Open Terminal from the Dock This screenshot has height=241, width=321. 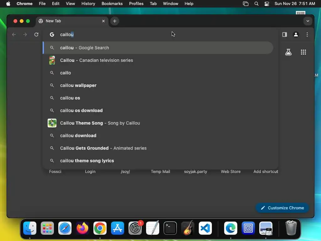tap(170, 228)
